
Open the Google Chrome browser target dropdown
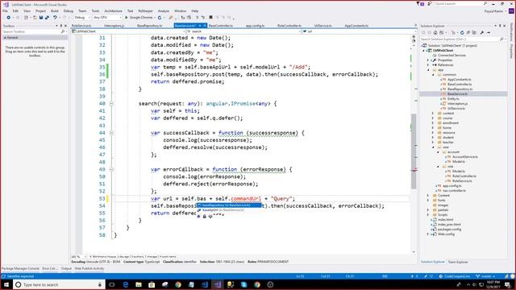coord(155,18)
